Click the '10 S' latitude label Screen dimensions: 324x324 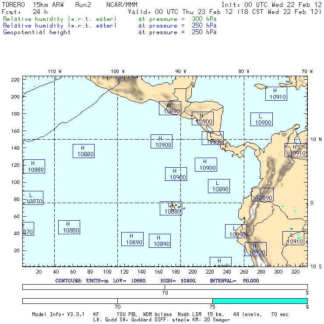click(316, 267)
